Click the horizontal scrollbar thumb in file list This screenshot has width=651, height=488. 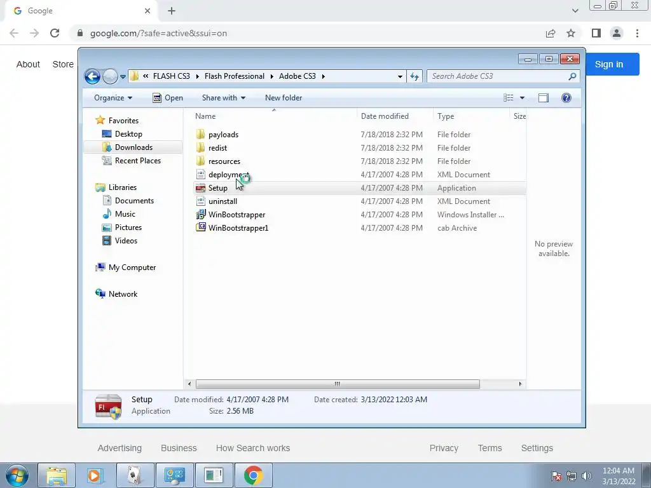point(338,384)
